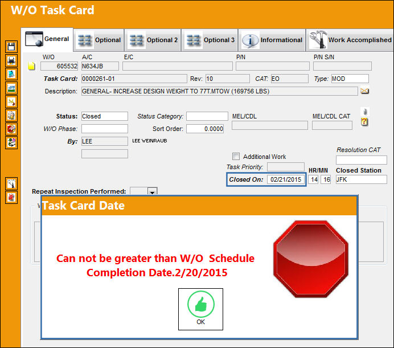The height and width of the screenshot is (348, 394).
Task: Click the MEL/CDL CAT field
Action: tap(332, 125)
